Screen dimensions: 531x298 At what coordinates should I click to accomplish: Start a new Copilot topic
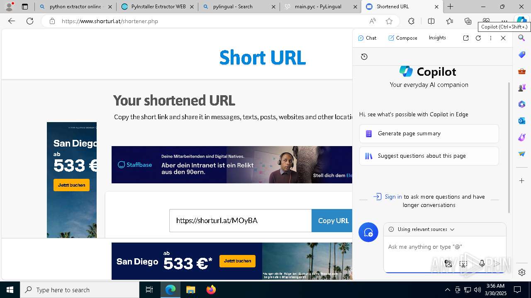tap(368, 233)
